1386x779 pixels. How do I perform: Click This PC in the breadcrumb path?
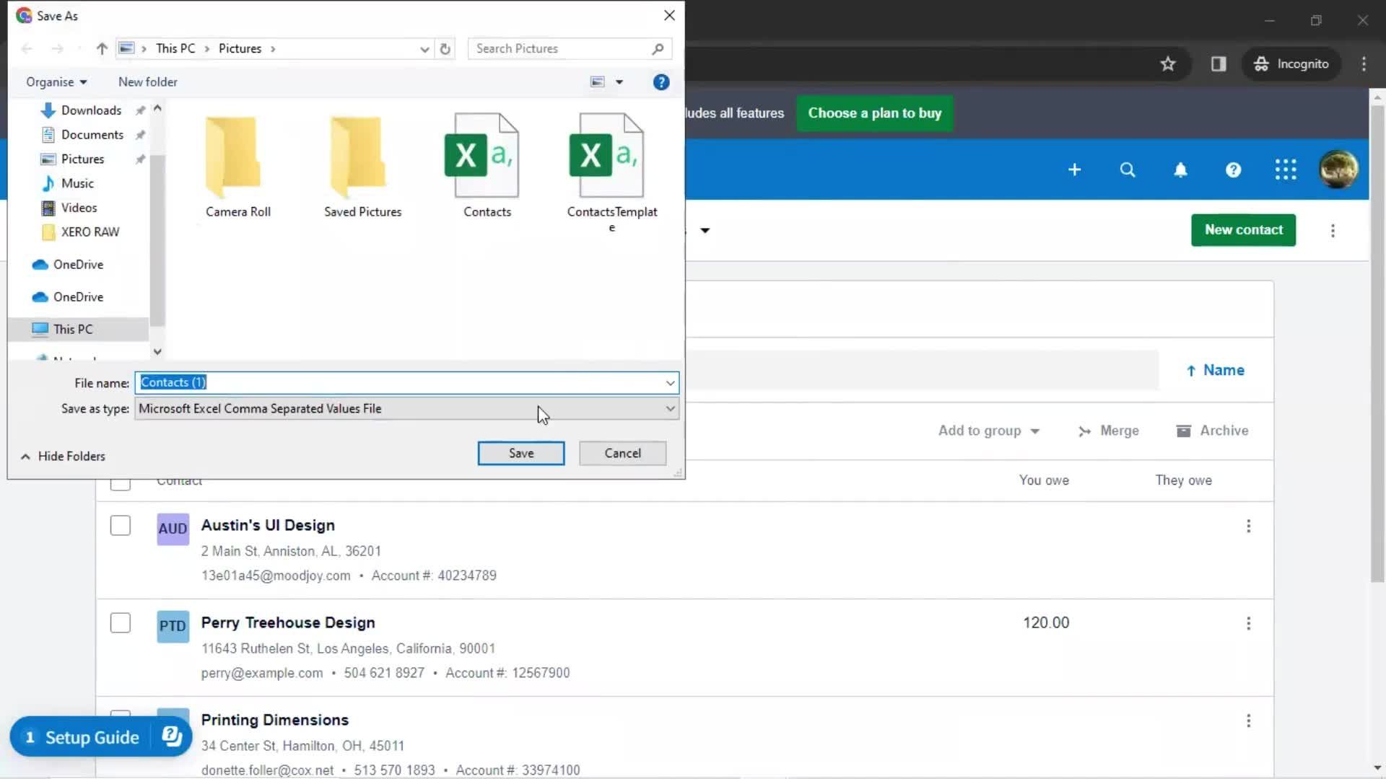tap(175, 48)
